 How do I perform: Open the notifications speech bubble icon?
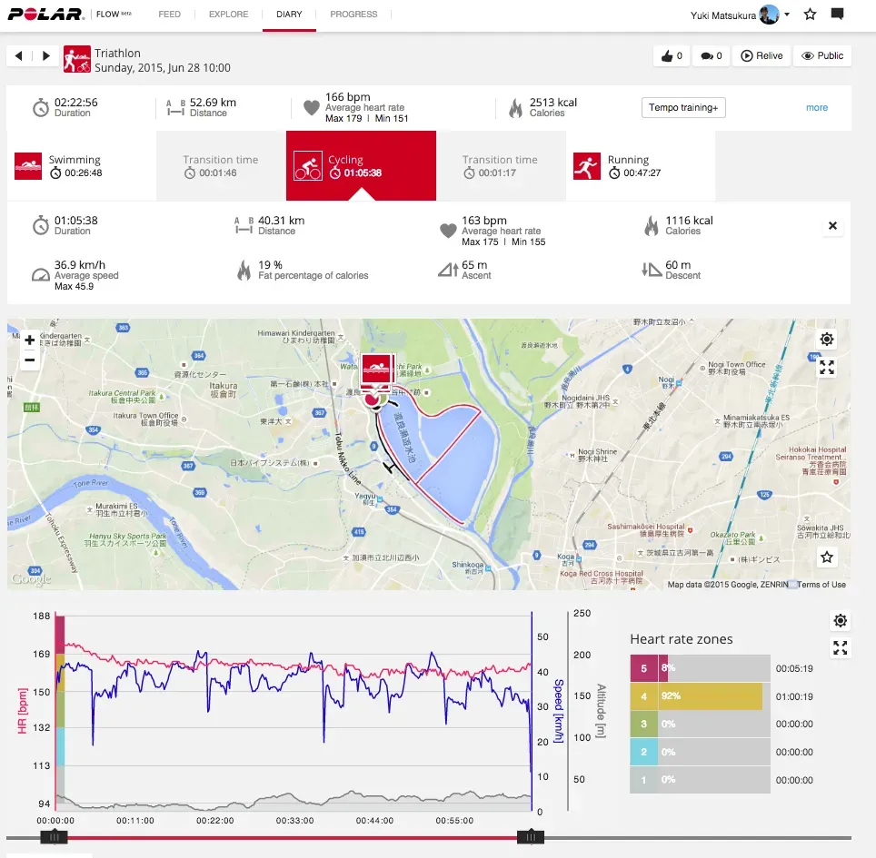837,15
